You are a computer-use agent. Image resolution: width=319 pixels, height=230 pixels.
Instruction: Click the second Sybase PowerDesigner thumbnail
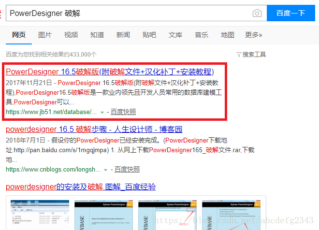pos(103,215)
